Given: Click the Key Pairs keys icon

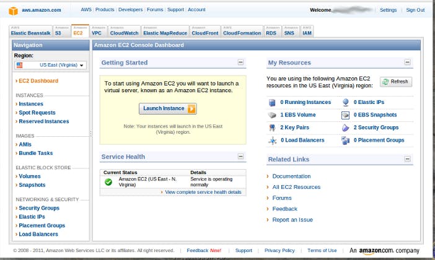Looking at the screenshot, I should click(272, 128).
